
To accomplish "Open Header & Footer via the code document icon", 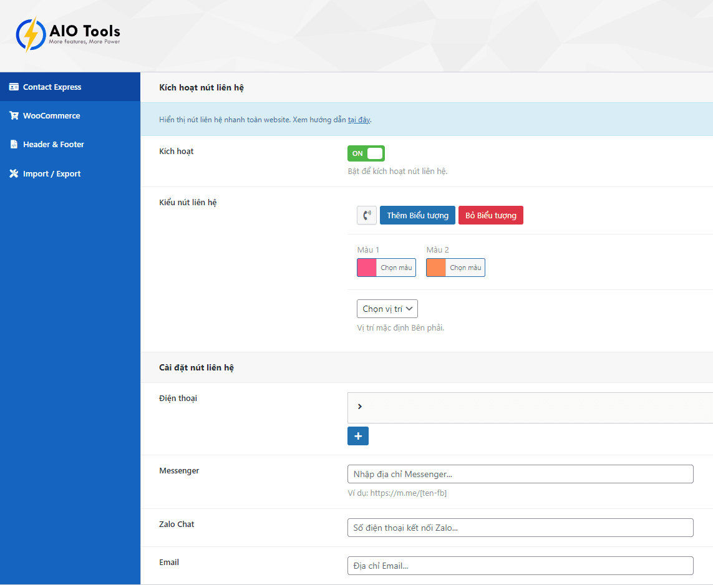I will point(14,144).
